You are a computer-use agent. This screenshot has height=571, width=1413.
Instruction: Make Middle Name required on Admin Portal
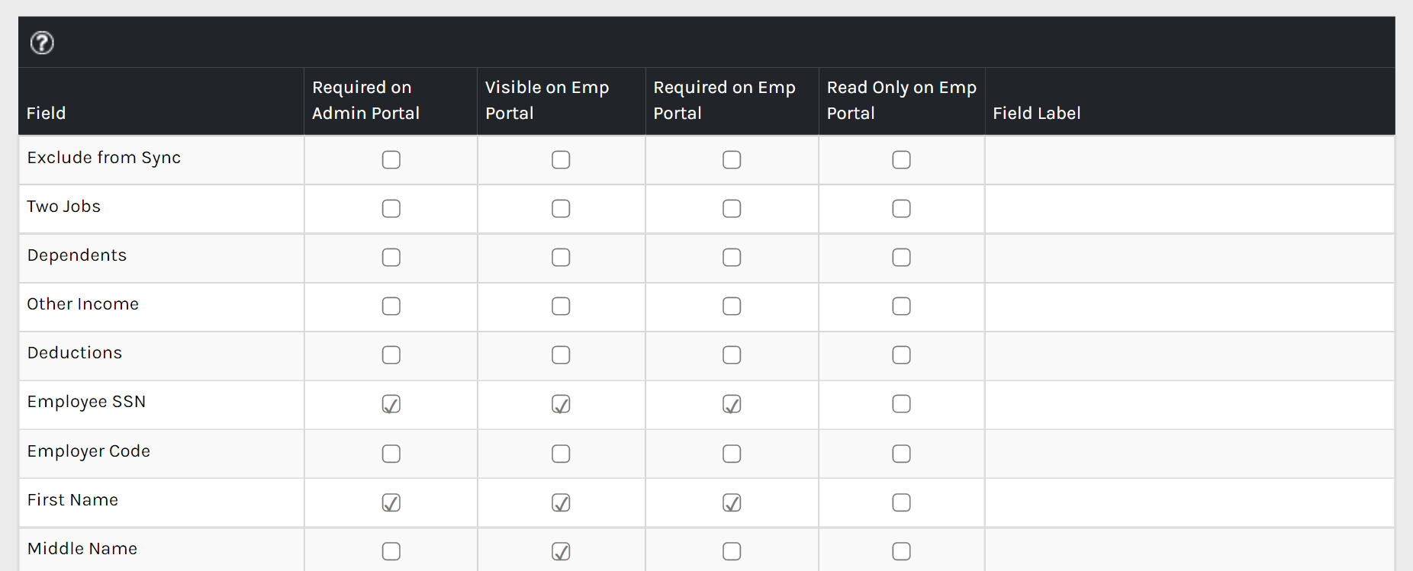point(391,551)
